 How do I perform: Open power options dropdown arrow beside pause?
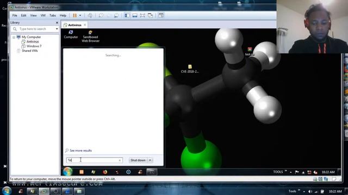pyautogui.click(x=80, y=16)
